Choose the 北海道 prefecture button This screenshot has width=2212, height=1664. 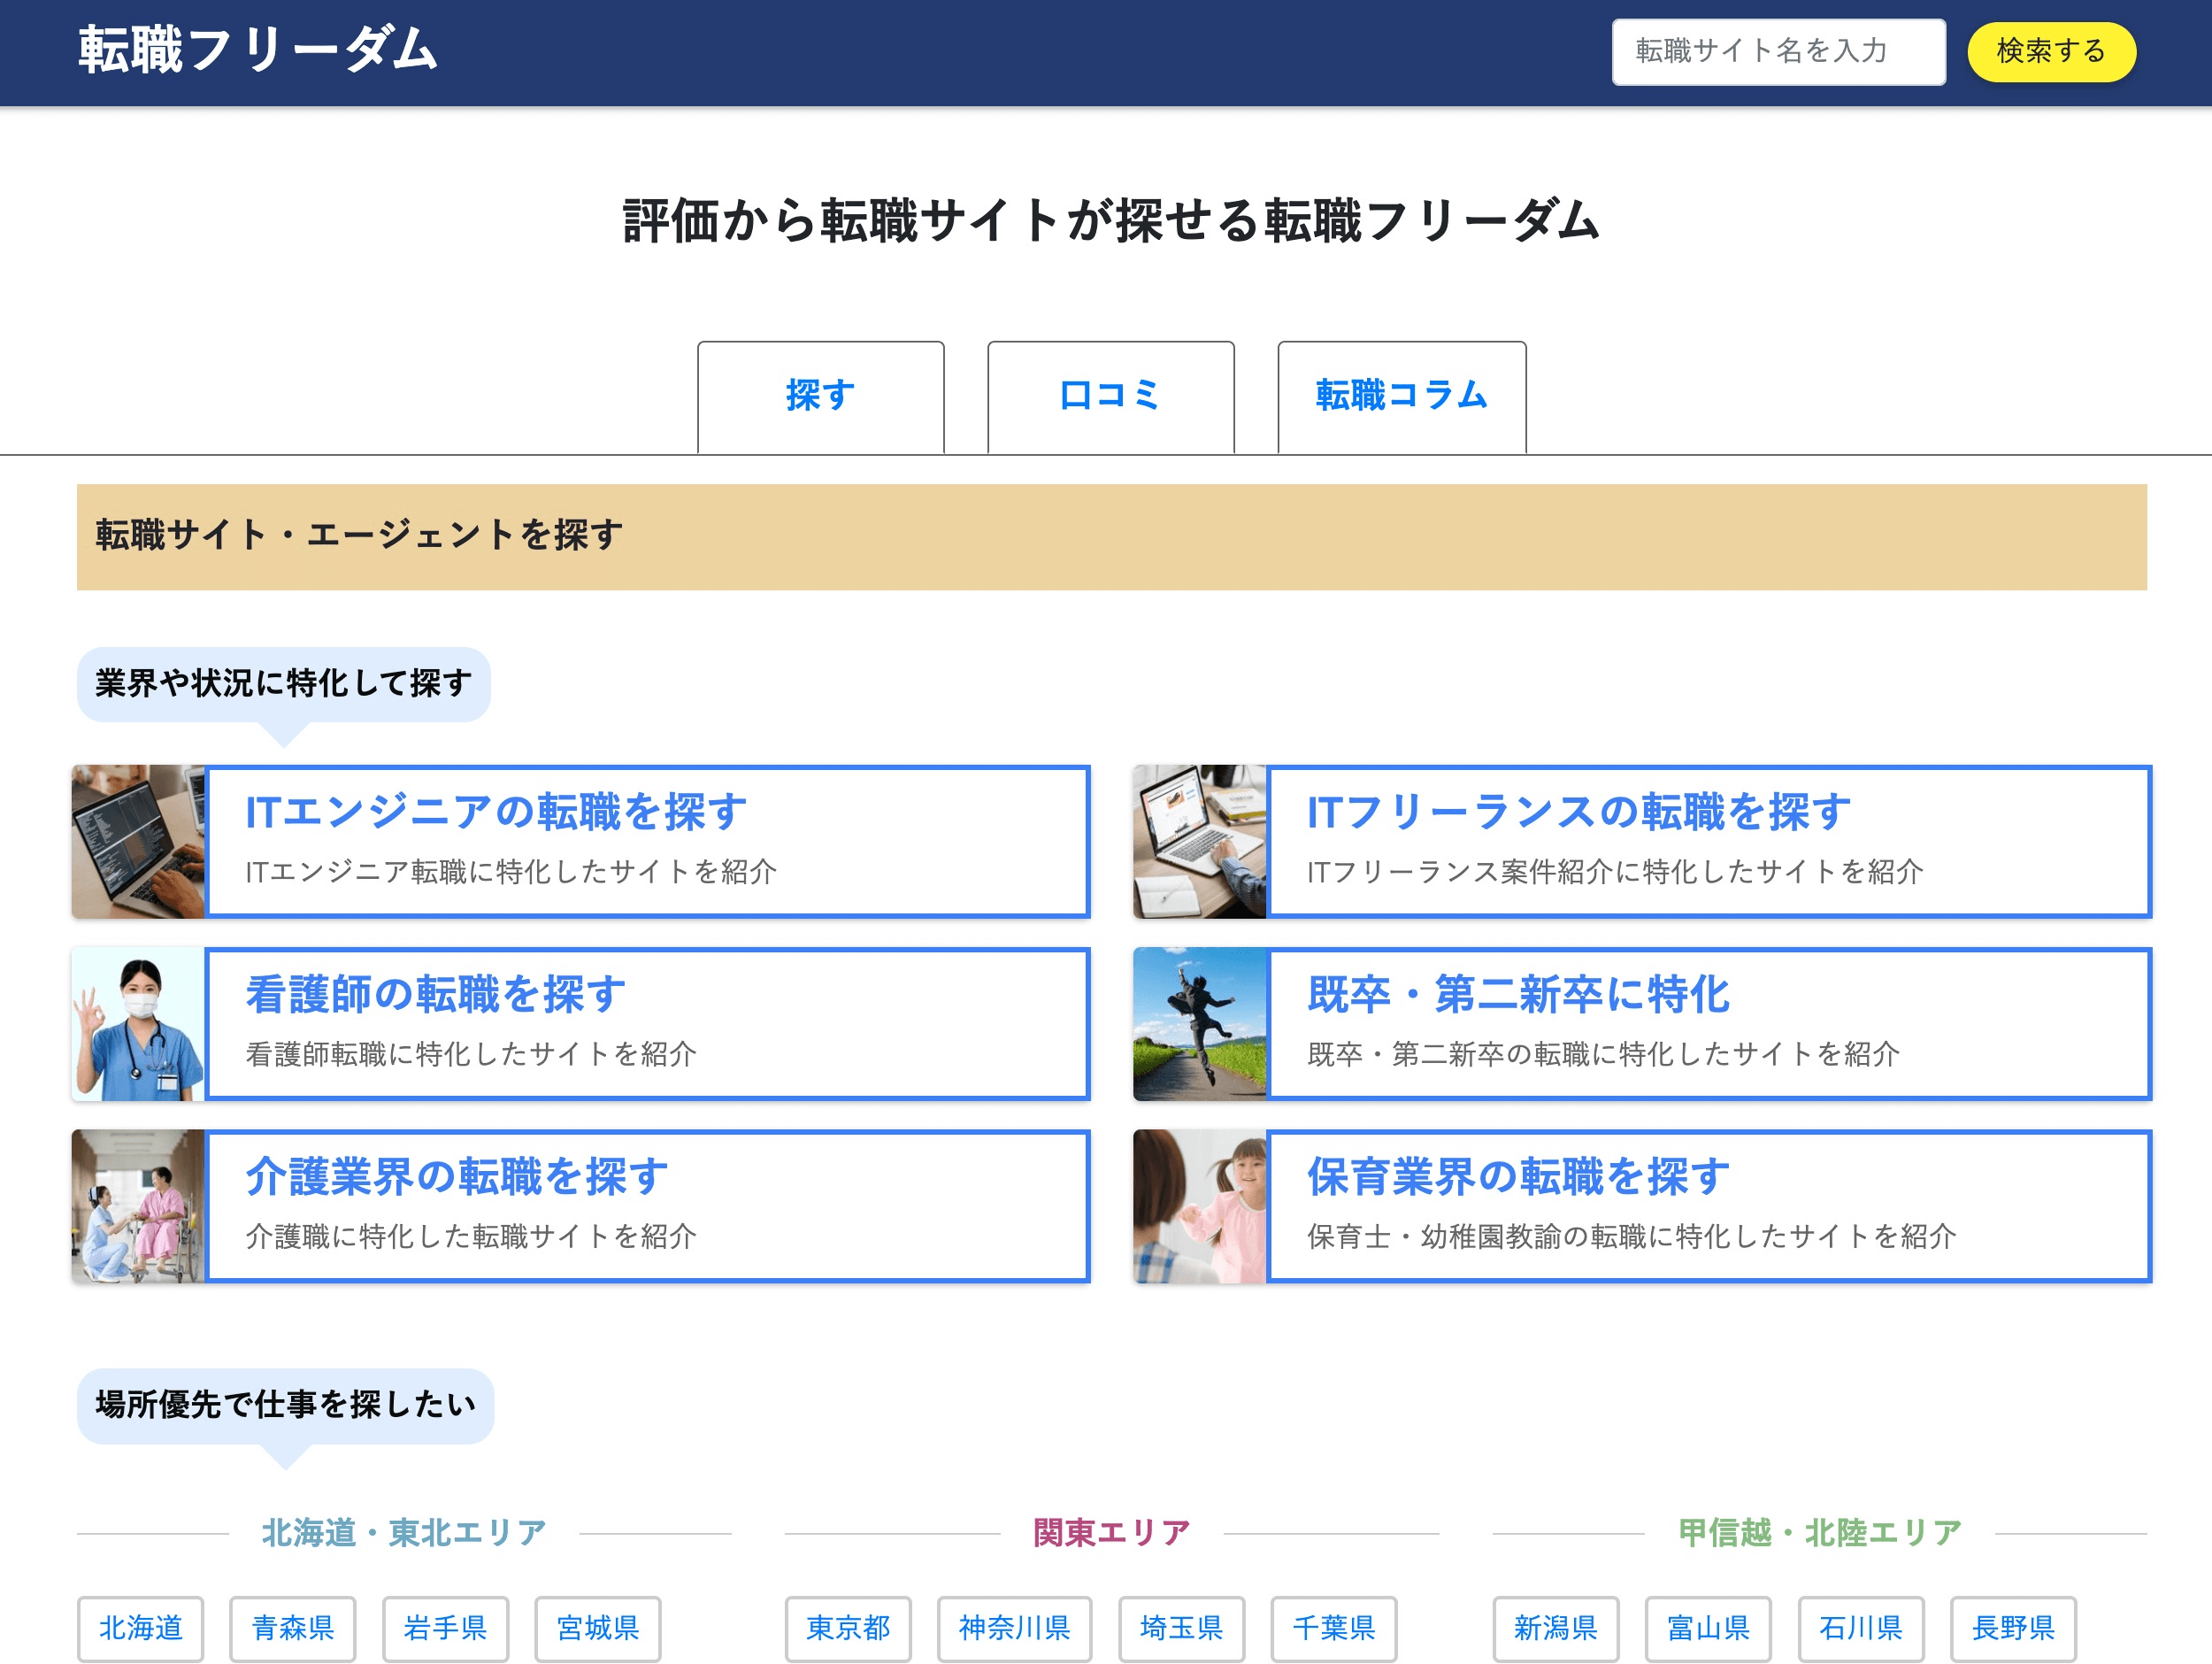[x=140, y=1627]
